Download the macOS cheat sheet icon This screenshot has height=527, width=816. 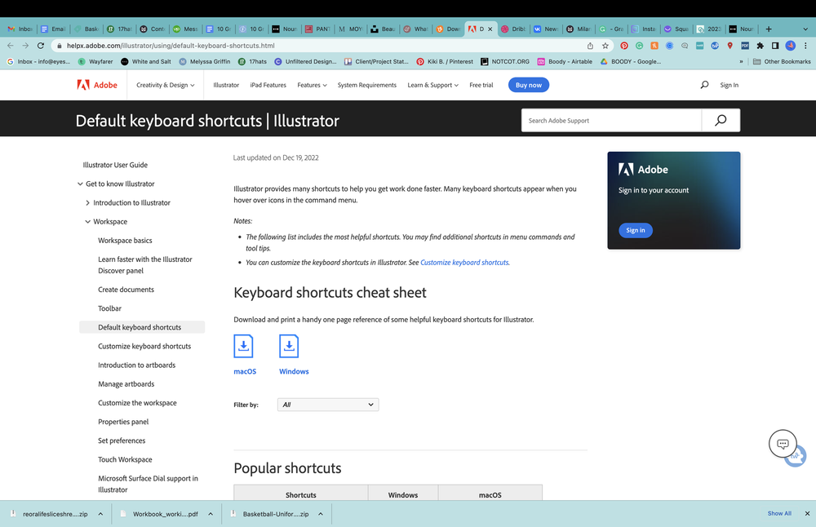pyautogui.click(x=243, y=346)
